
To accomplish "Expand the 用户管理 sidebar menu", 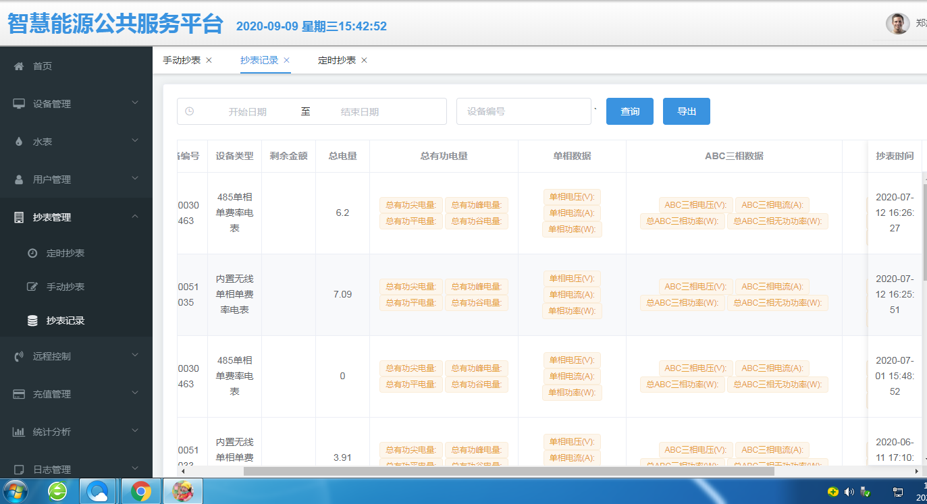I will pyautogui.click(x=134, y=179).
